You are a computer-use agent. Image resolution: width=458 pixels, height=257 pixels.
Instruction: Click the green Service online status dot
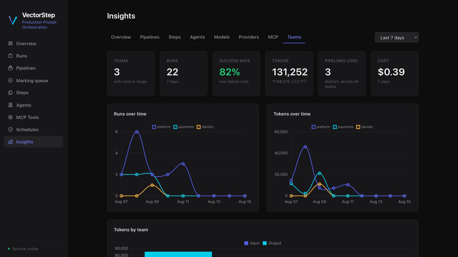9,249
